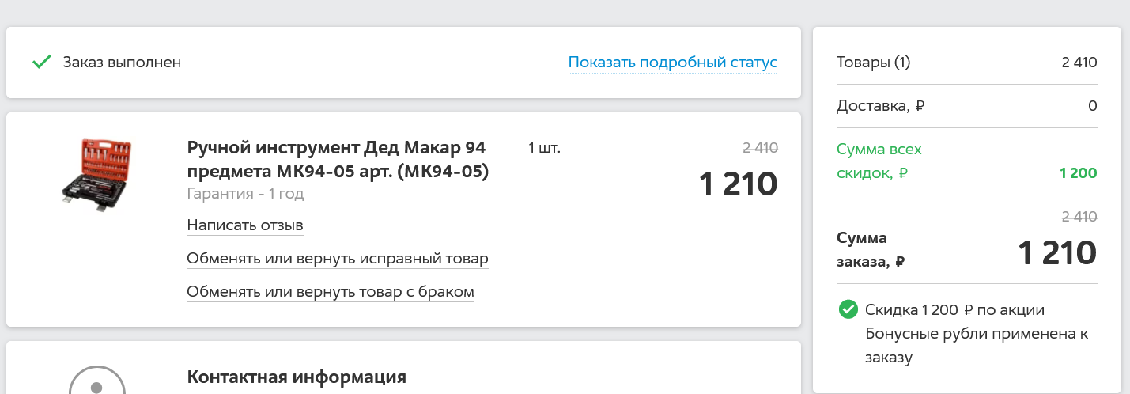Click the product price 1 210
1130x394 pixels.
[x=739, y=184]
